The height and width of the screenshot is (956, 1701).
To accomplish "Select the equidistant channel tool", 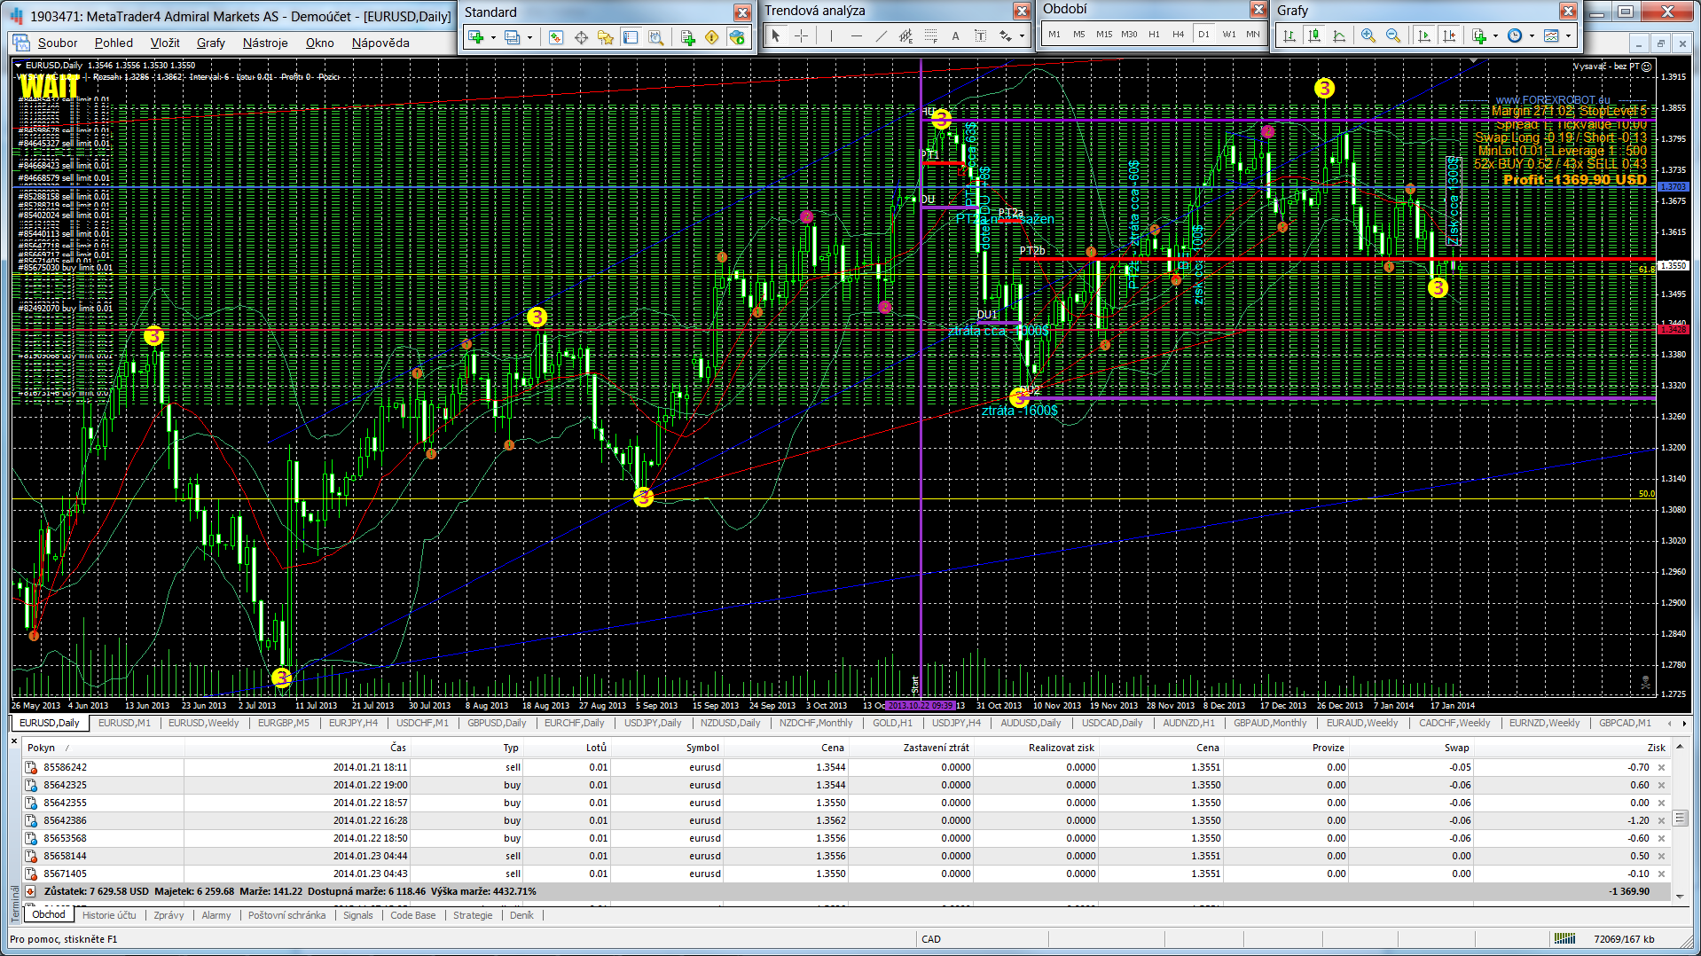I will [905, 35].
